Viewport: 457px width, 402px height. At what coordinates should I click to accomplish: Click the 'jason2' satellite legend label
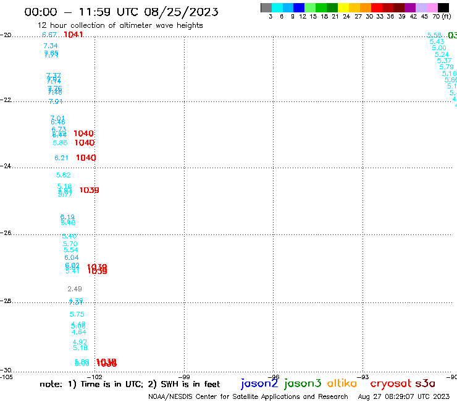pos(259,383)
